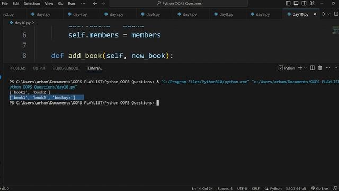Open the Selection menu

click(x=32, y=4)
